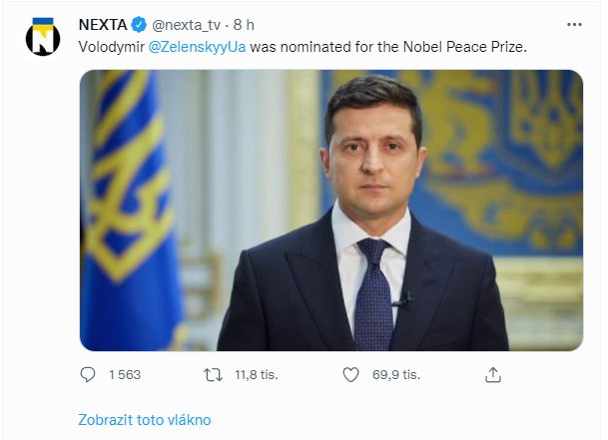Like the tweet with the heart icon
The image size is (608, 440).
350,375
